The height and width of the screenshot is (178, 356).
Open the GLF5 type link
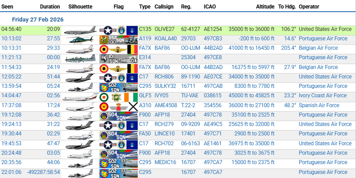coord(145,96)
